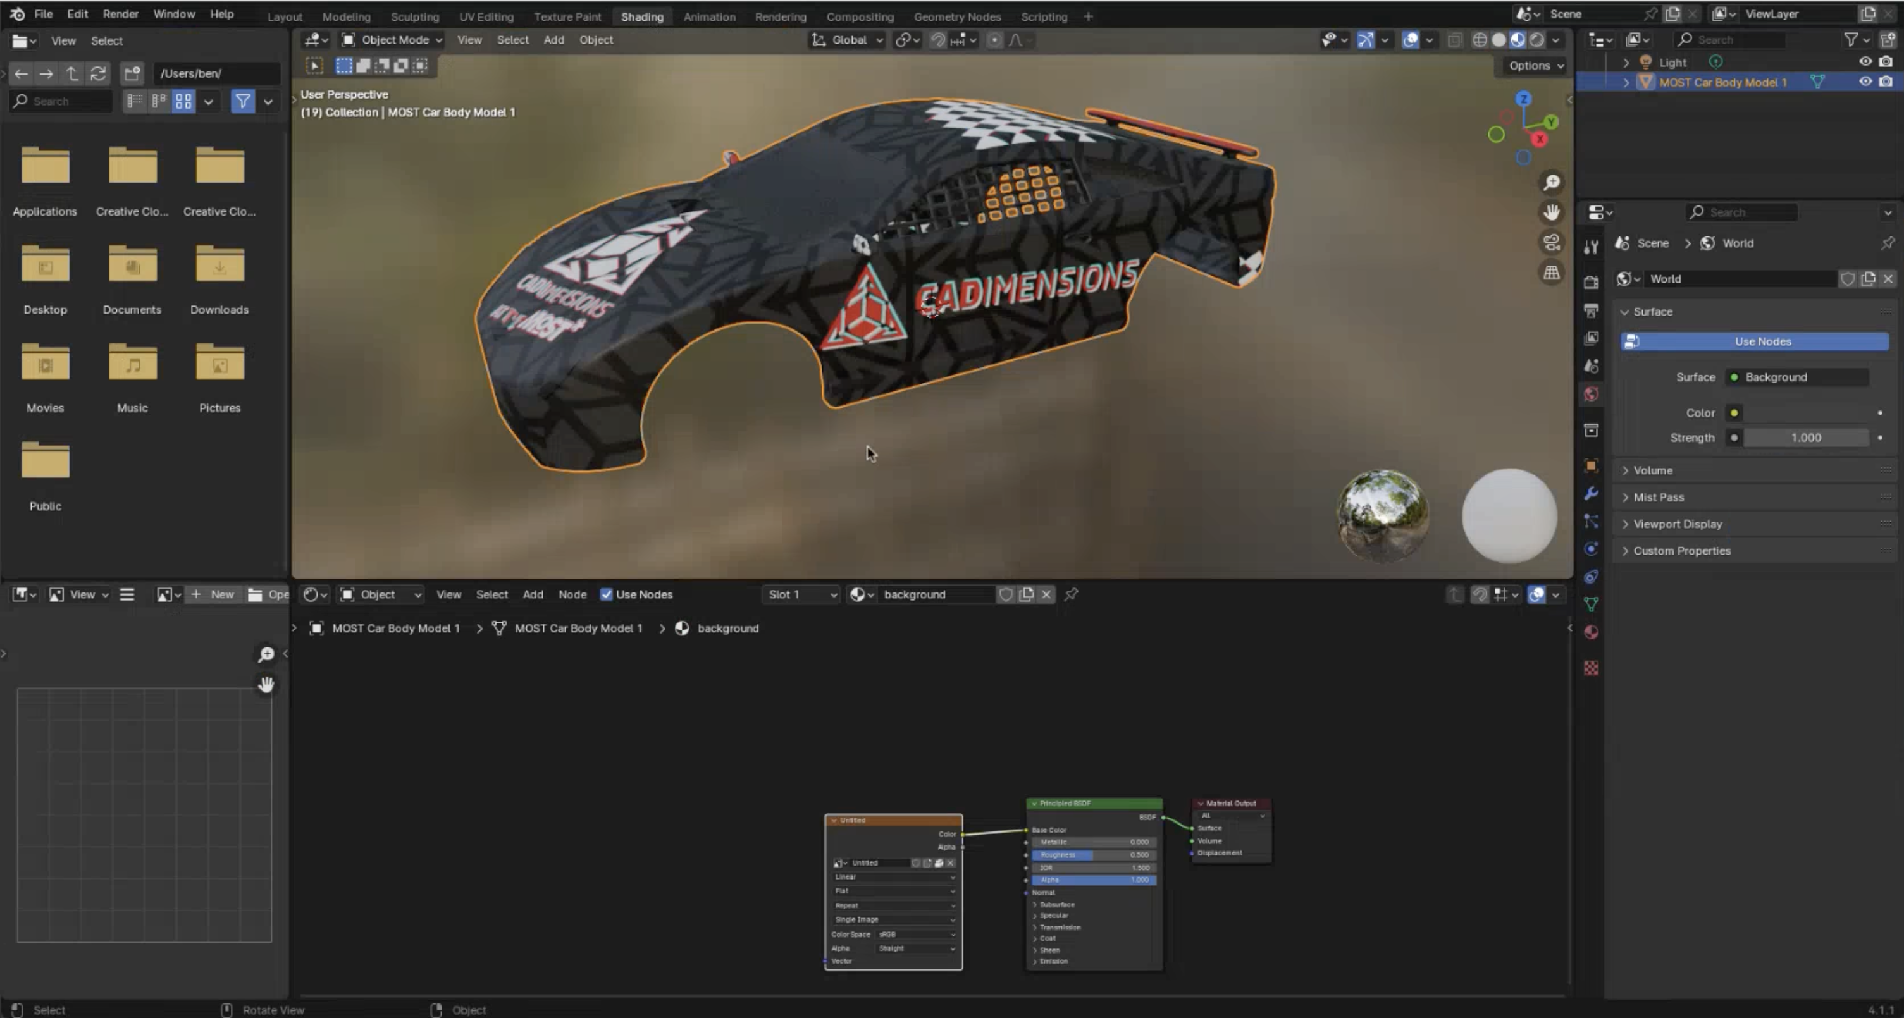Select vertical list display mode icon
The image size is (1904, 1018).
133,101
